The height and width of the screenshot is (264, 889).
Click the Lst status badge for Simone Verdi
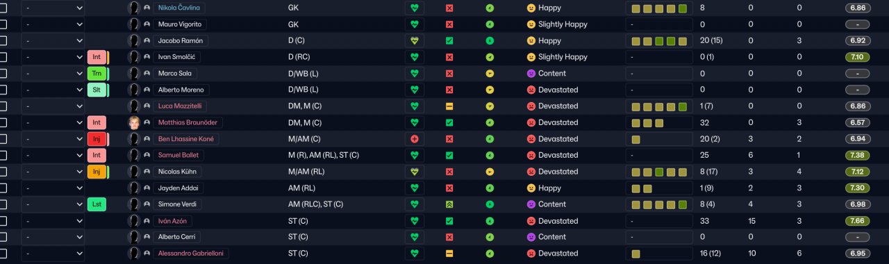(97, 204)
